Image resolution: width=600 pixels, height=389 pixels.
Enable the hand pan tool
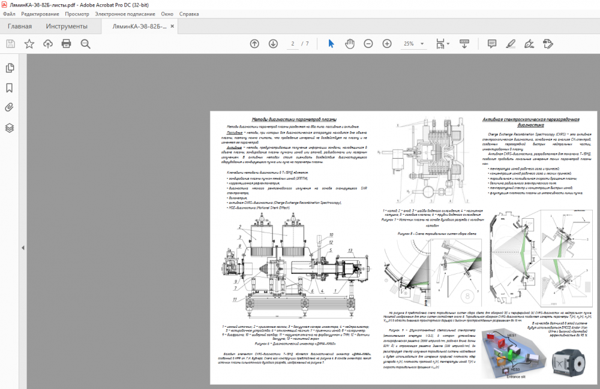tap(350, 44)
